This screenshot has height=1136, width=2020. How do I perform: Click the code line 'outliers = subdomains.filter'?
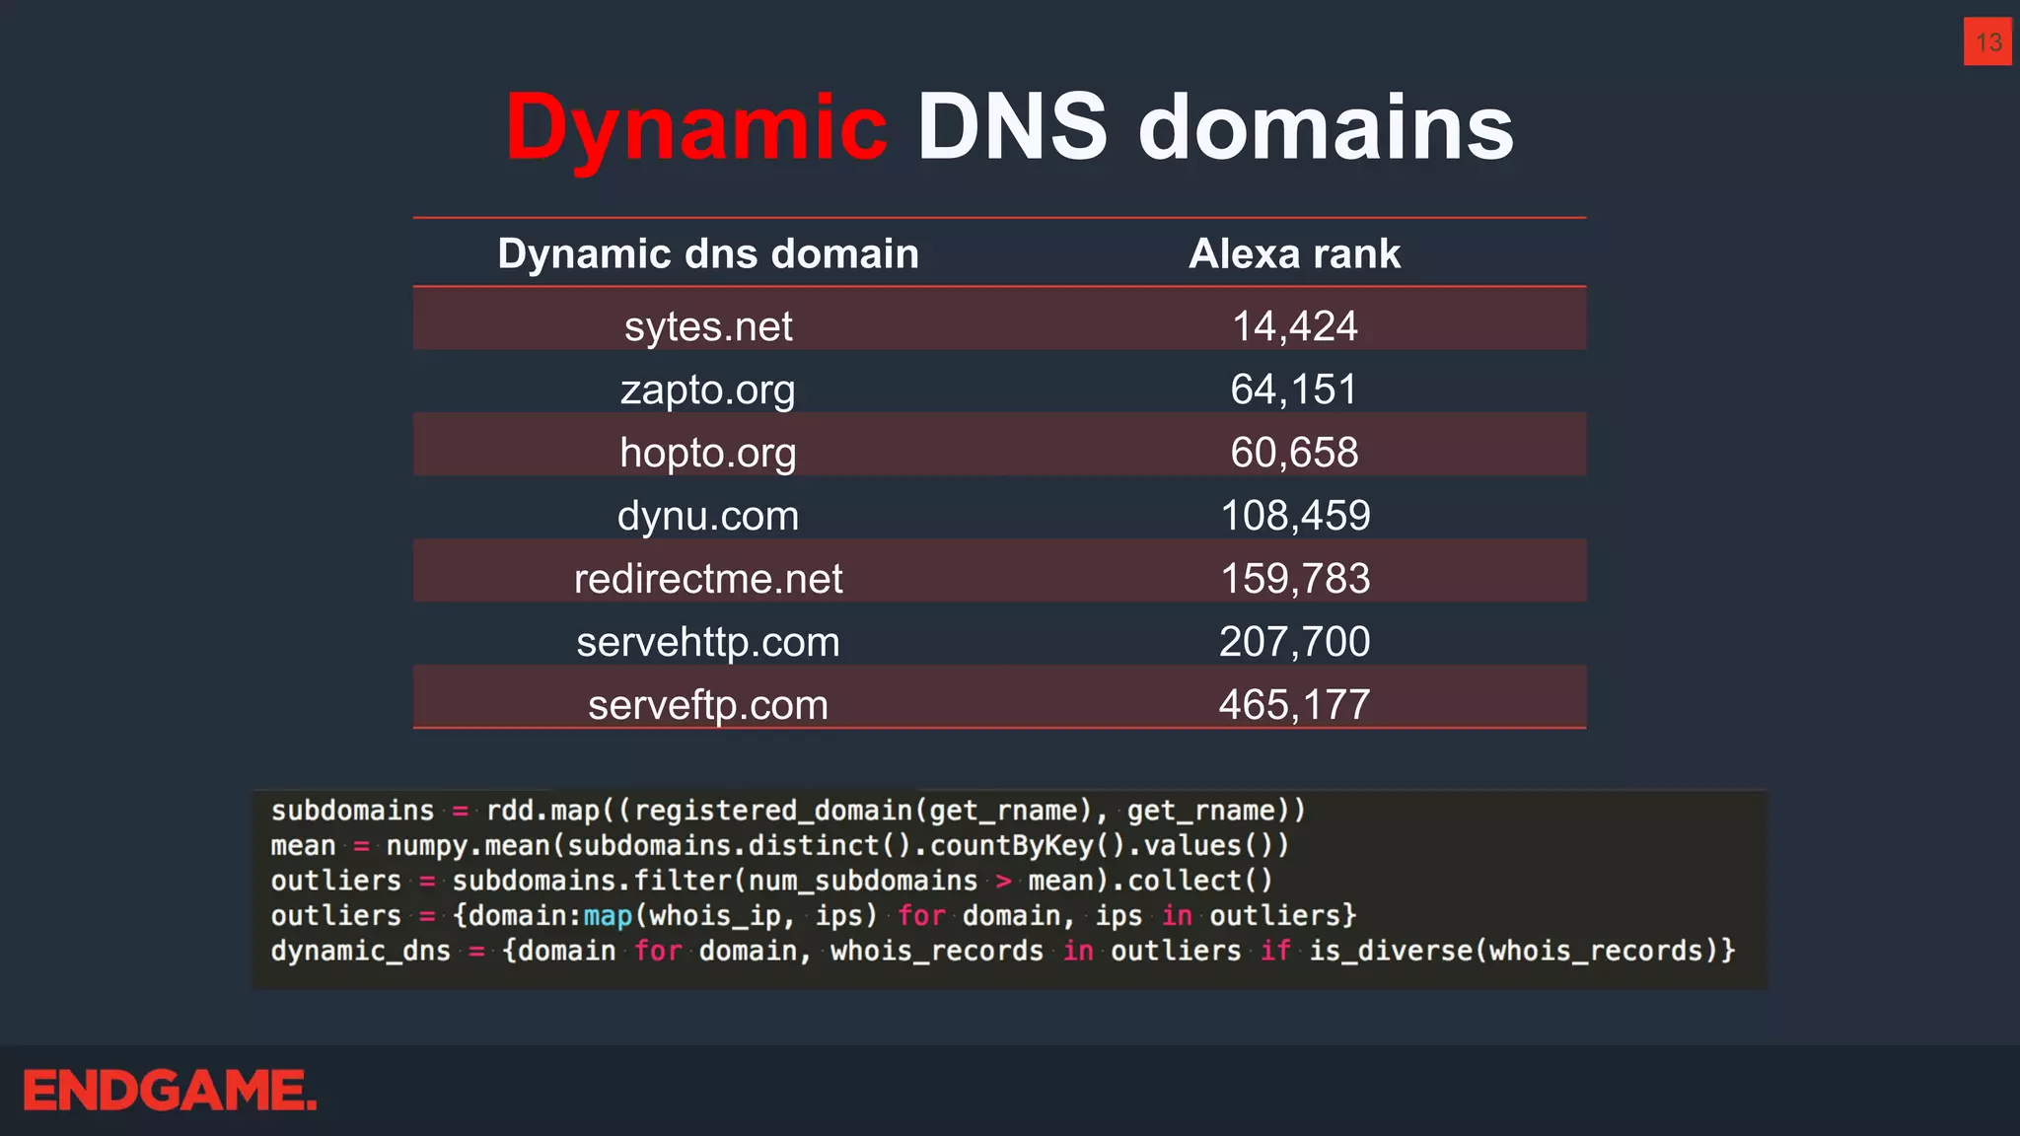(772, 881)
